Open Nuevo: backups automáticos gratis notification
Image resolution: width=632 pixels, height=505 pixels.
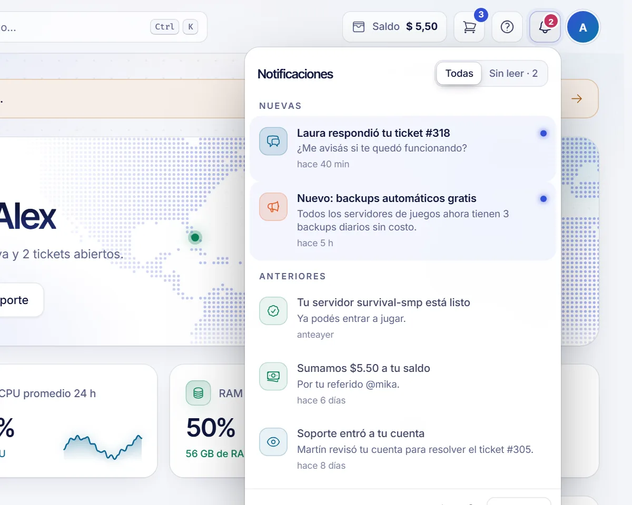[403, 221]
